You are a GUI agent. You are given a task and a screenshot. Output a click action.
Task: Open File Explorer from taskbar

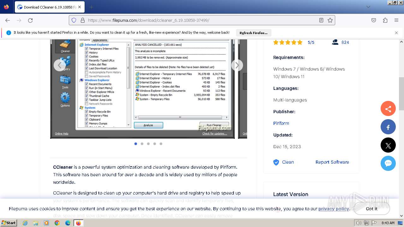36,223
